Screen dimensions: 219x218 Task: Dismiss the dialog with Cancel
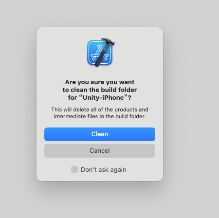(100, 151)
